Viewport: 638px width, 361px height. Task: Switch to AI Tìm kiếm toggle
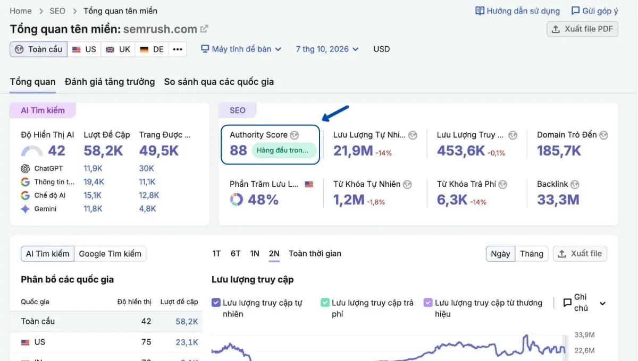click(48, 254)
